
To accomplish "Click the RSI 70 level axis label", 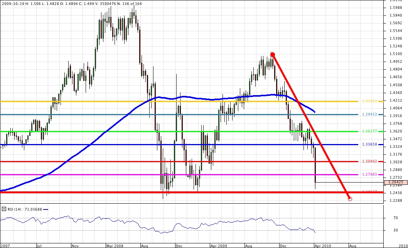I will click(395, 218).
